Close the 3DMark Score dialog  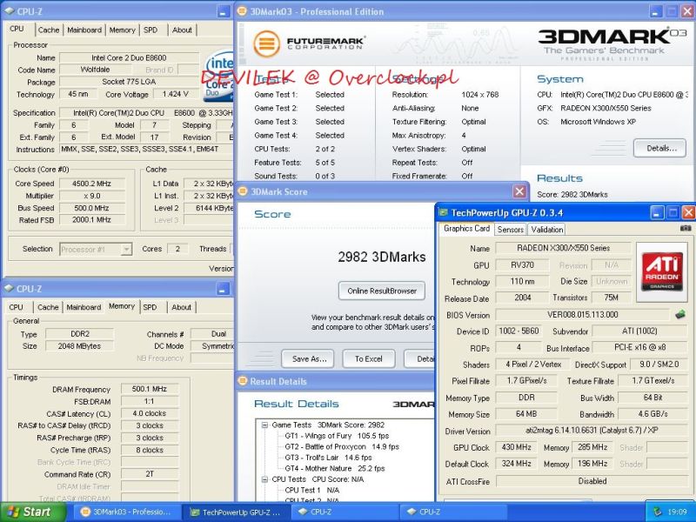[x=519, y=191]
